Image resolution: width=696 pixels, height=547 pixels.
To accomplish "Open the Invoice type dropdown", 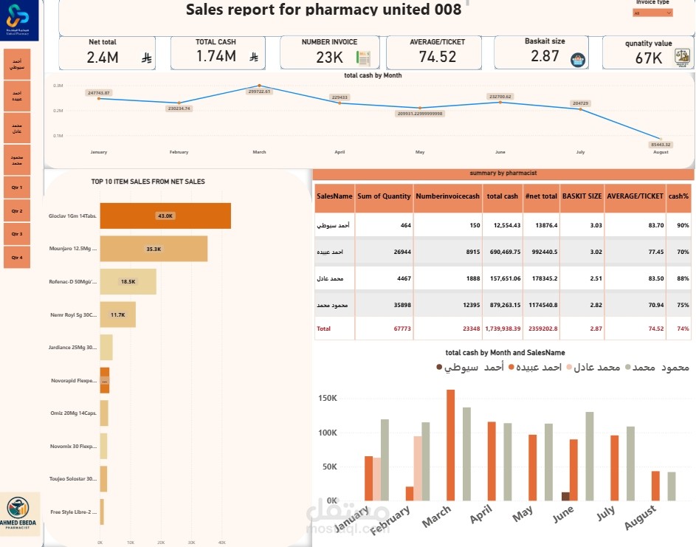I will click(x=652, y=13).
